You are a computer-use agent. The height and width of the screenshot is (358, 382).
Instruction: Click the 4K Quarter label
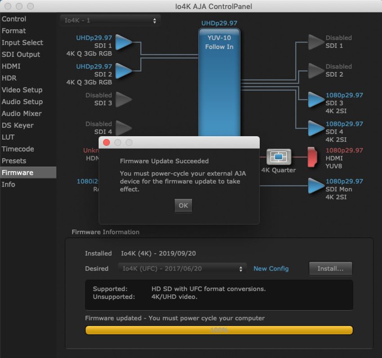279,170
